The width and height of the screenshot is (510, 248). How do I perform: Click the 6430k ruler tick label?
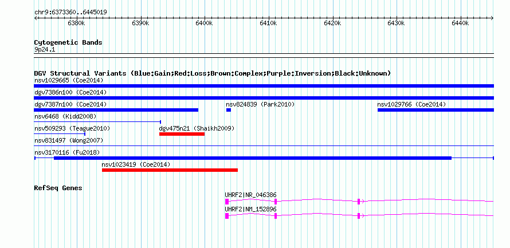(397, 23)
